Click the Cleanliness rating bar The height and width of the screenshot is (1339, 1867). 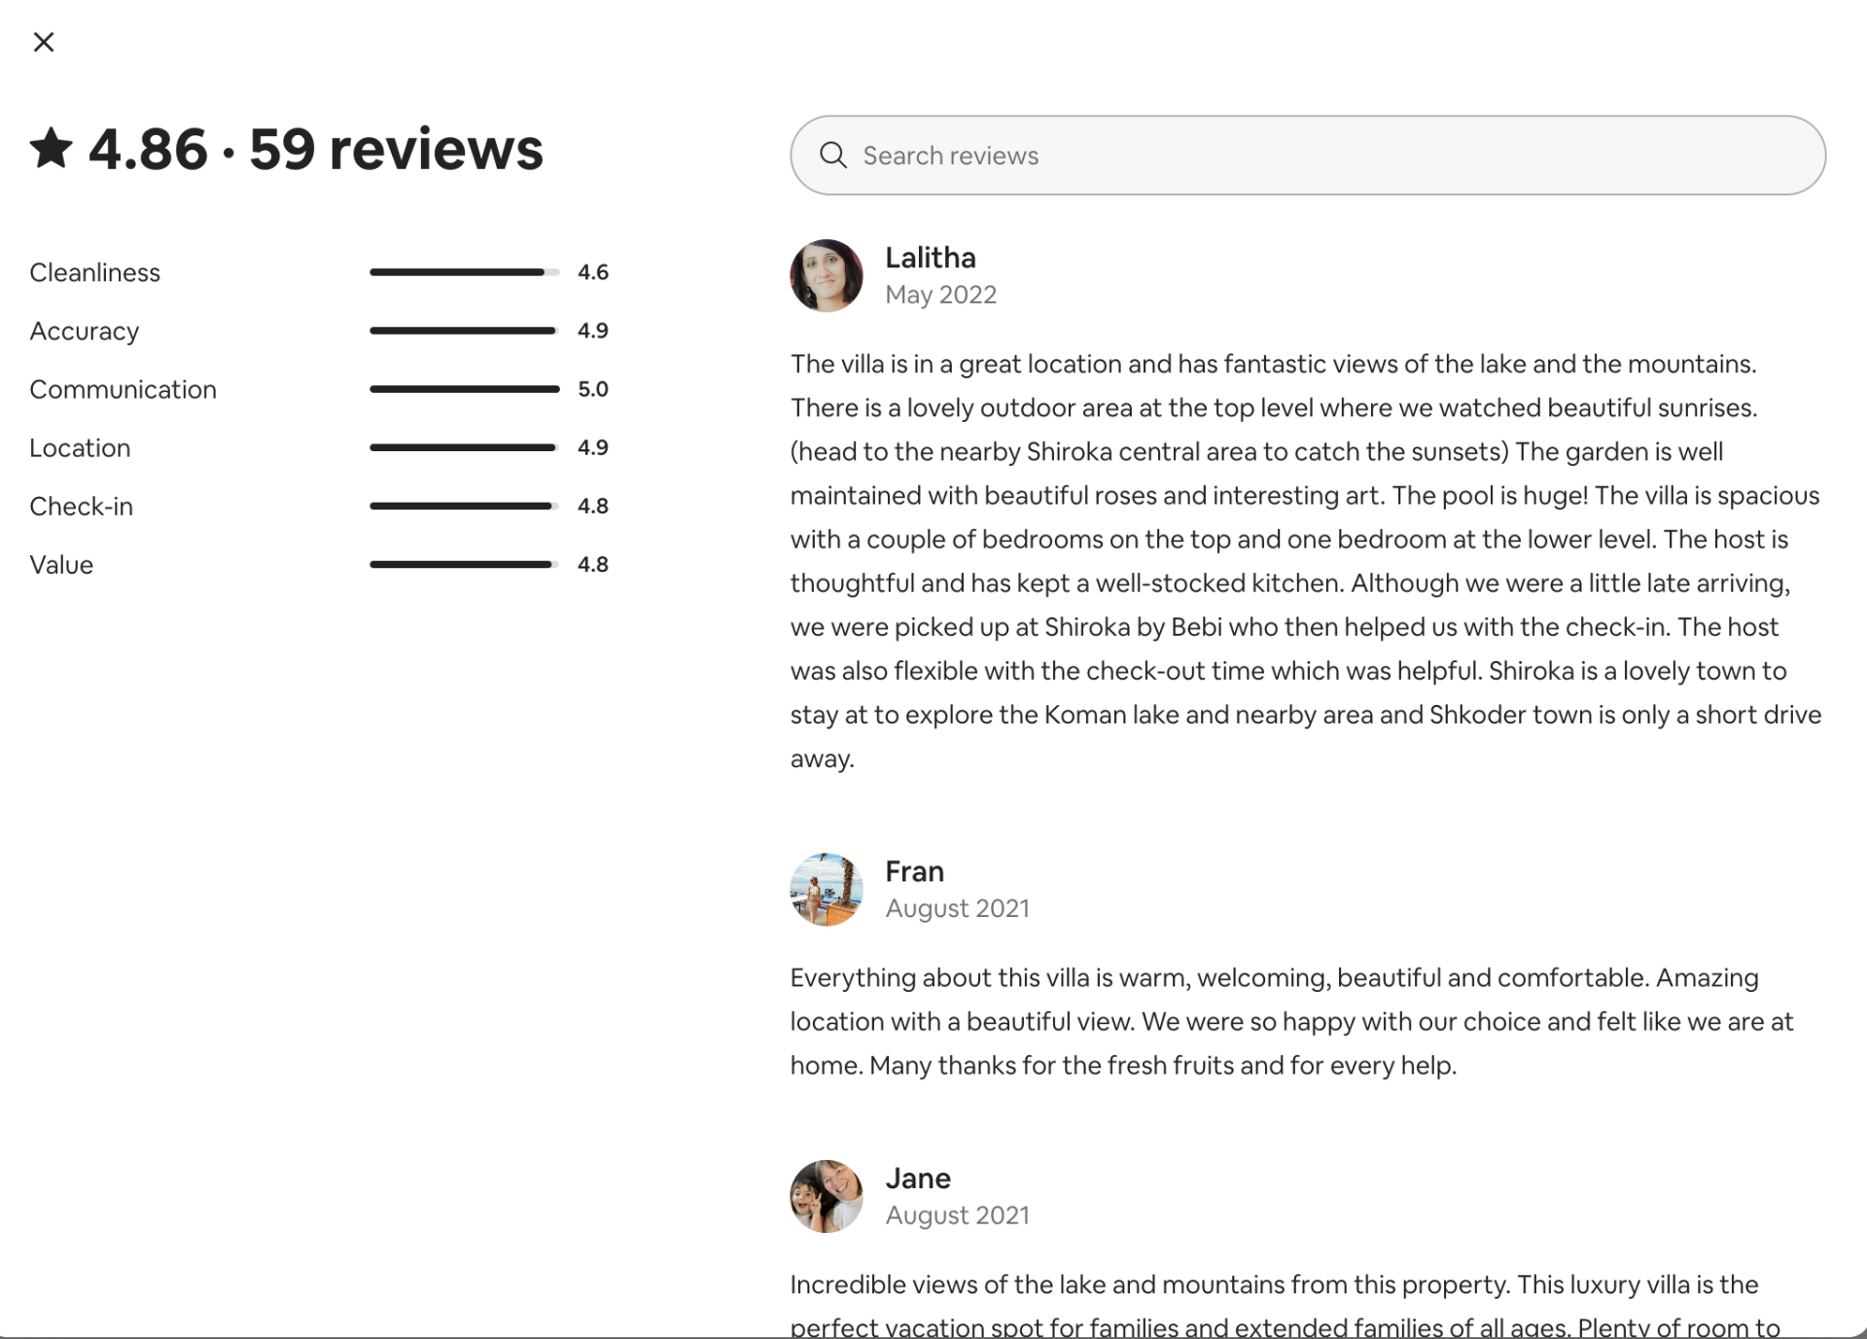coord(464,272)
